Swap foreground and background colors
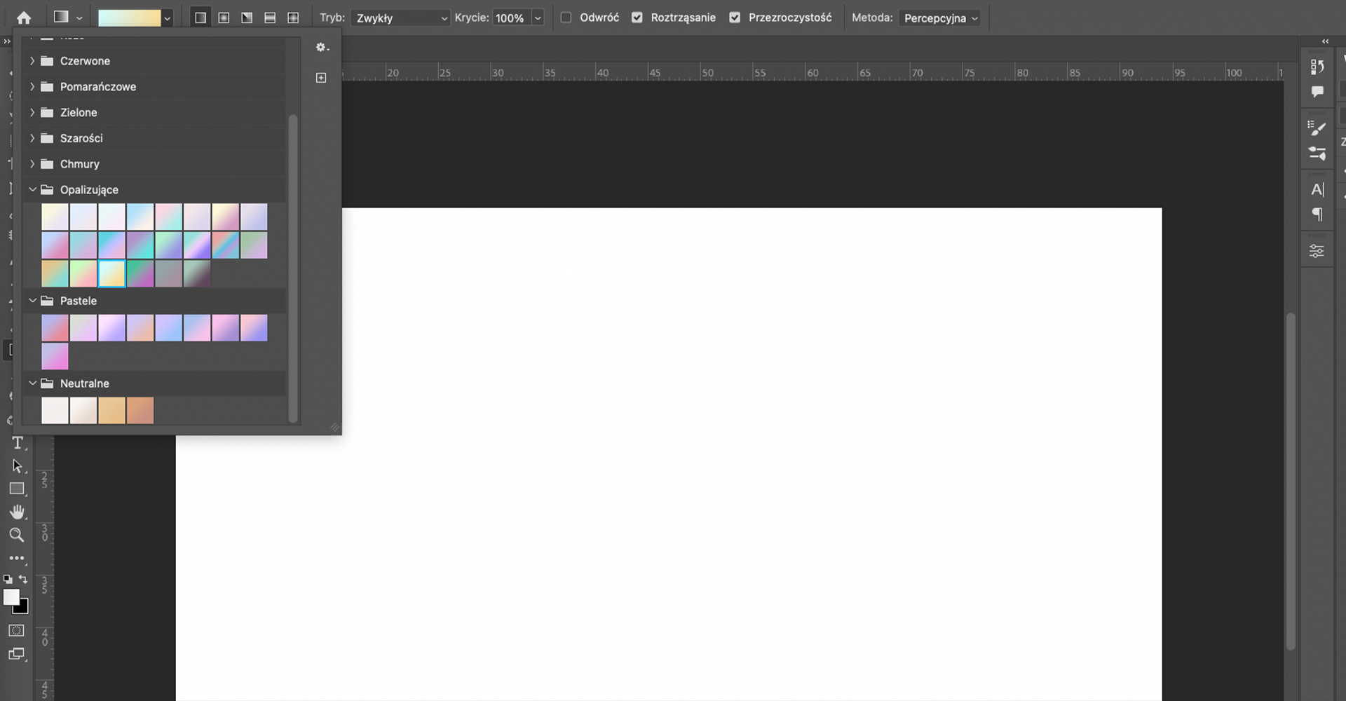The width and height of the screenshot is (1346, 701). [x=23, y=579]
